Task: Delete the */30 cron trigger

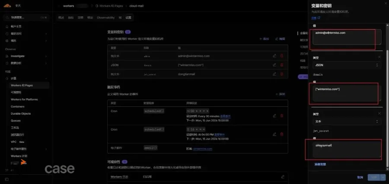Action: coord(281,115)
